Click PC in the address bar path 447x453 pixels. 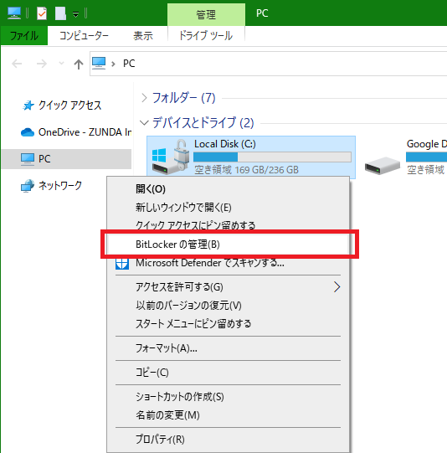point(129,64)
